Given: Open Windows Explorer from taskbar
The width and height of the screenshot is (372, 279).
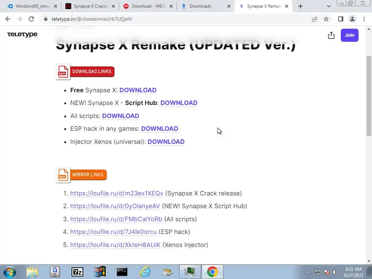Looking at the screenshot, I should tap(32, 272).
